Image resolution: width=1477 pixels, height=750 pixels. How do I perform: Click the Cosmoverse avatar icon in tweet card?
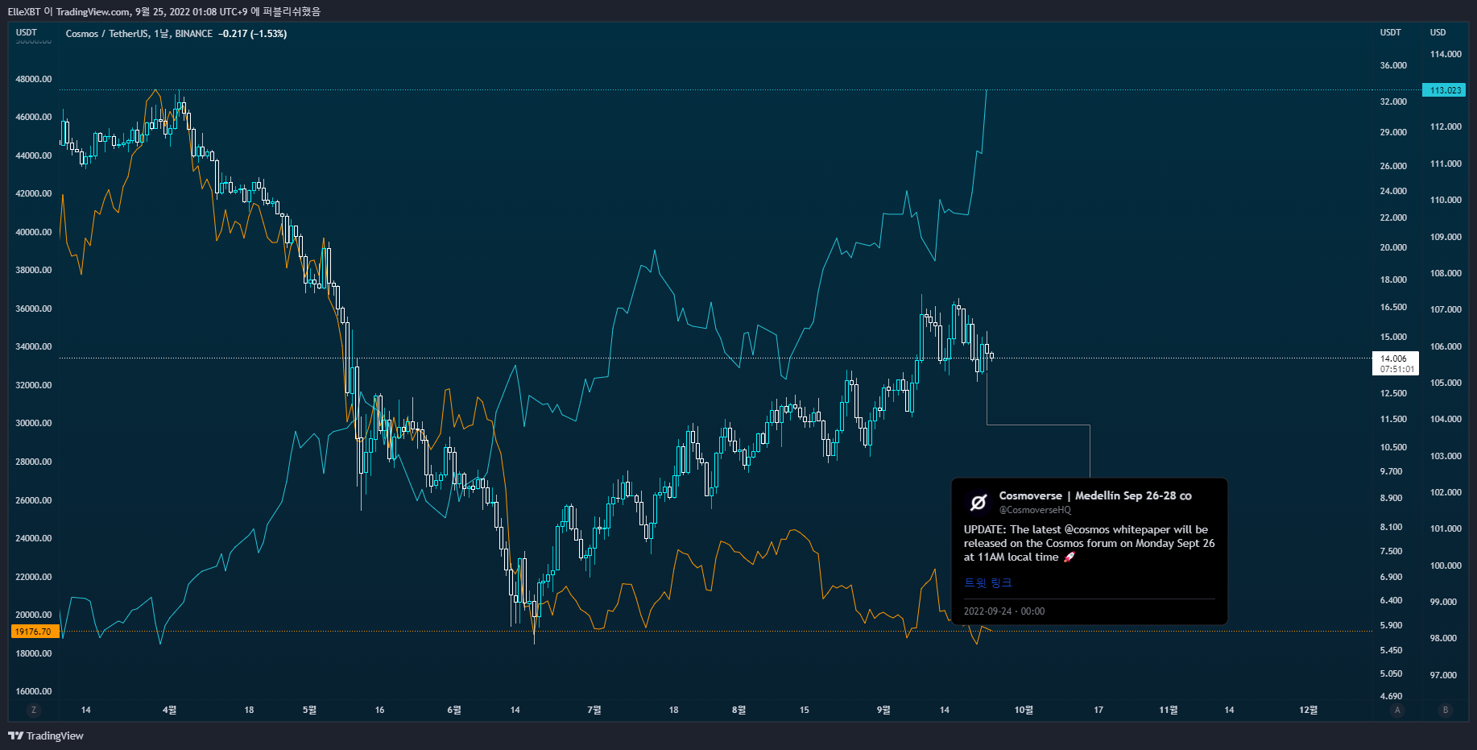click(978, 503)
